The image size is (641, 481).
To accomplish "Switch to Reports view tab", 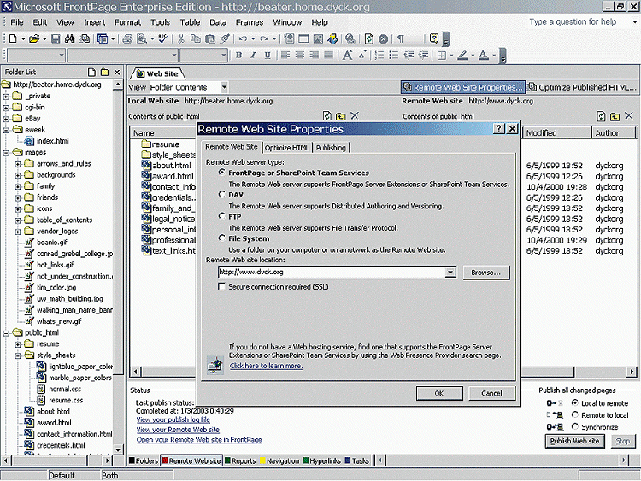I will [x=241, y=460].
